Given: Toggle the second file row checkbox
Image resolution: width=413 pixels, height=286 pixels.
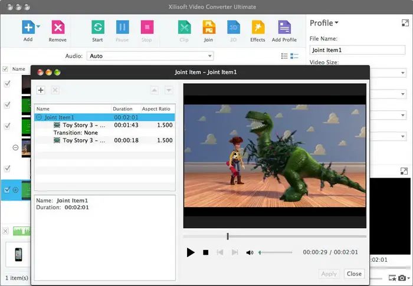Looking at the screenshot, I should [x=7, y=105].
